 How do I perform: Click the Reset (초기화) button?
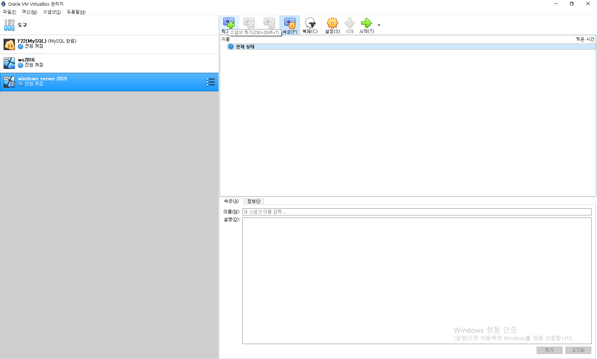578,350
